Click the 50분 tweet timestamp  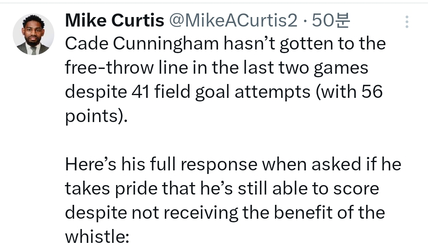coord(330,21)
